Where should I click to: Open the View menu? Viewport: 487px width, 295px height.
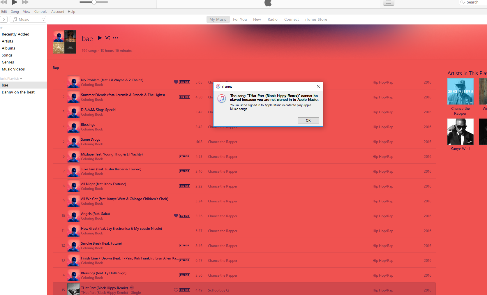click(x=27, y=12)
